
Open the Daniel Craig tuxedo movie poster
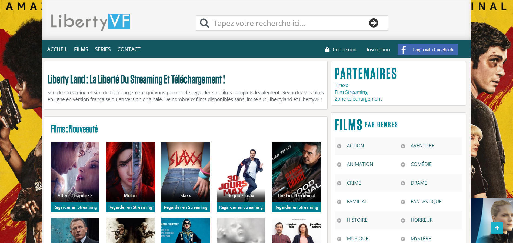coord(75,230)
